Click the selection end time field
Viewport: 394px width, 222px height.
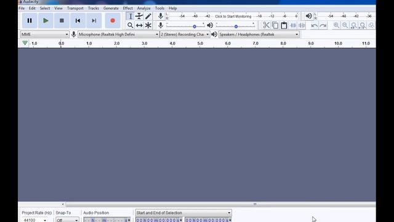pos(208,220)
